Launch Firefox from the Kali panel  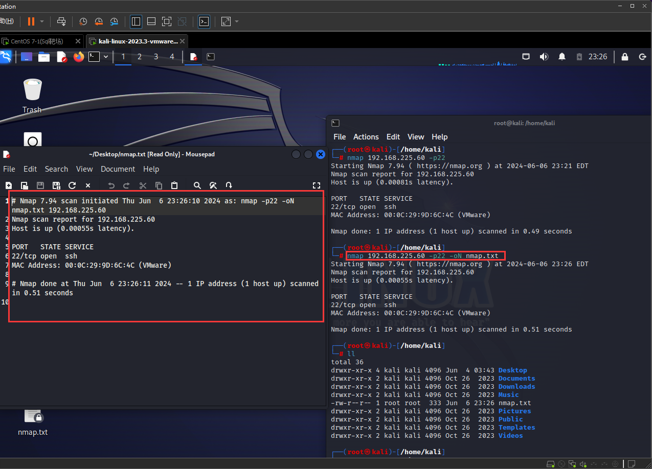click(78, 57)
